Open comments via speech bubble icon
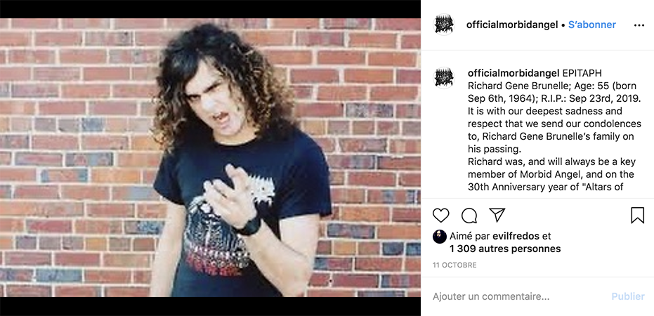Viewport: 654px width, 316px height. pyautogui.click(x=469, y=215)
